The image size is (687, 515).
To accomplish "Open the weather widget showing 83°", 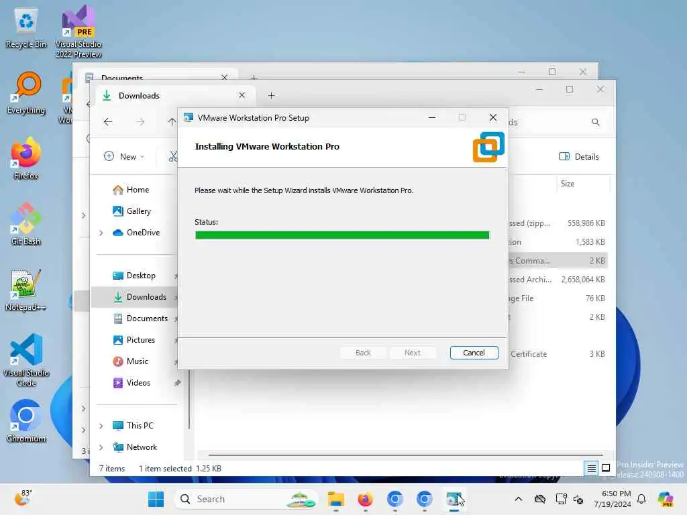I will [23, 498].
